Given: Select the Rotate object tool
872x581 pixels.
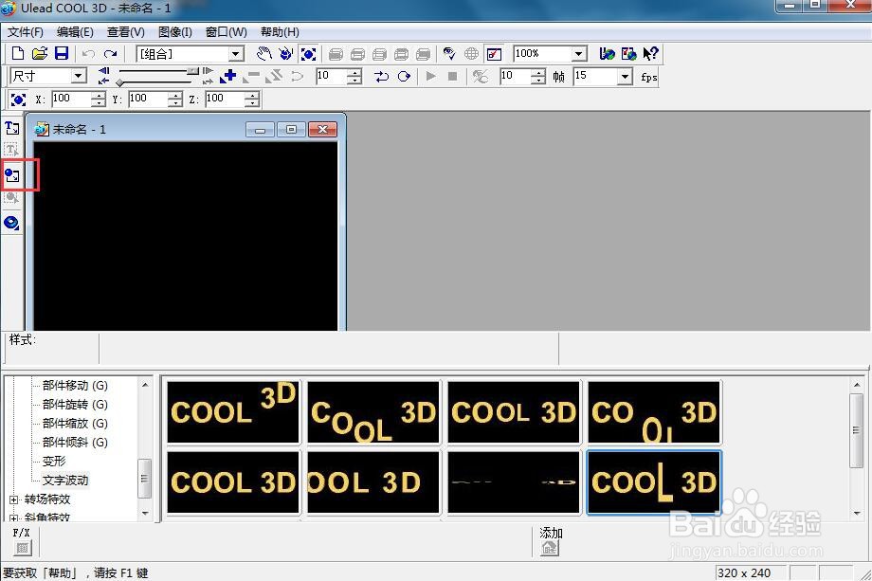Looking at the screenshot, I should (x=286, y=53).
